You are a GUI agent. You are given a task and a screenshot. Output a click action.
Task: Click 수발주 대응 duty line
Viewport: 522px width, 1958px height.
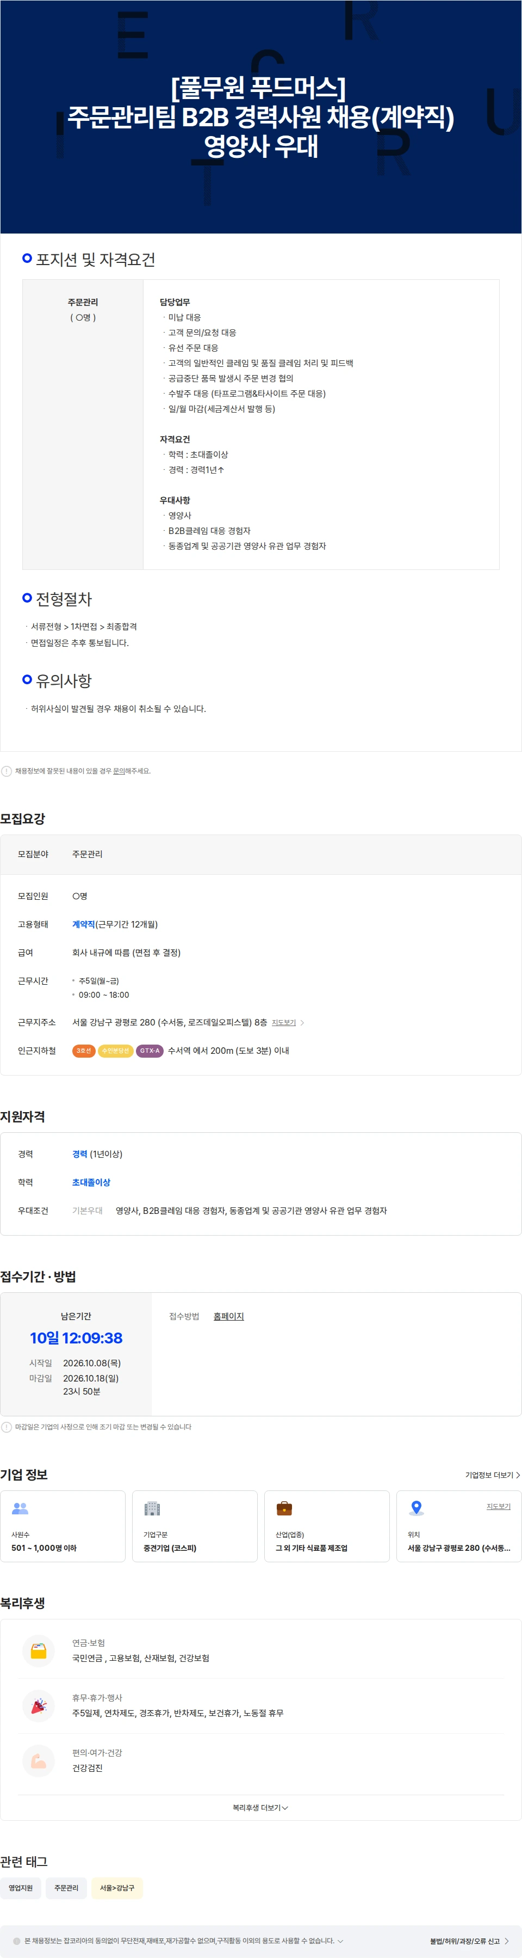246,393
